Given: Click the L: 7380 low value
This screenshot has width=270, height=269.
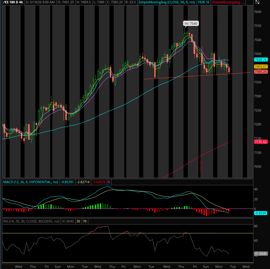Looking at the screenshot, I should click(x=99, y=2).
